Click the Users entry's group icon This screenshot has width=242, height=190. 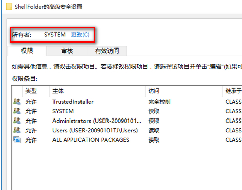tap(17, 130)
